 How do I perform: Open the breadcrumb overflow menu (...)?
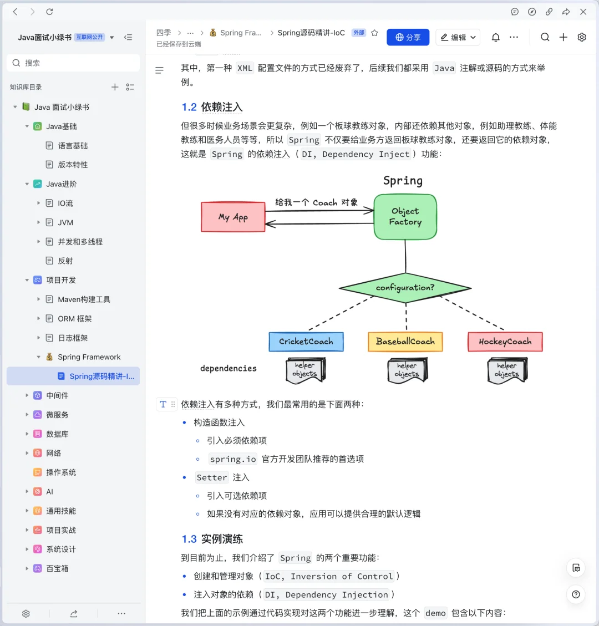tap(189, 32)
